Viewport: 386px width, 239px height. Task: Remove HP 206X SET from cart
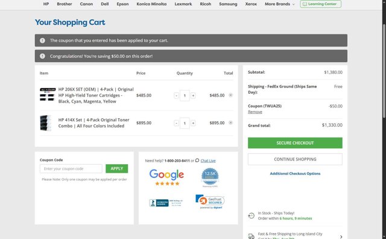pos(230,95)
